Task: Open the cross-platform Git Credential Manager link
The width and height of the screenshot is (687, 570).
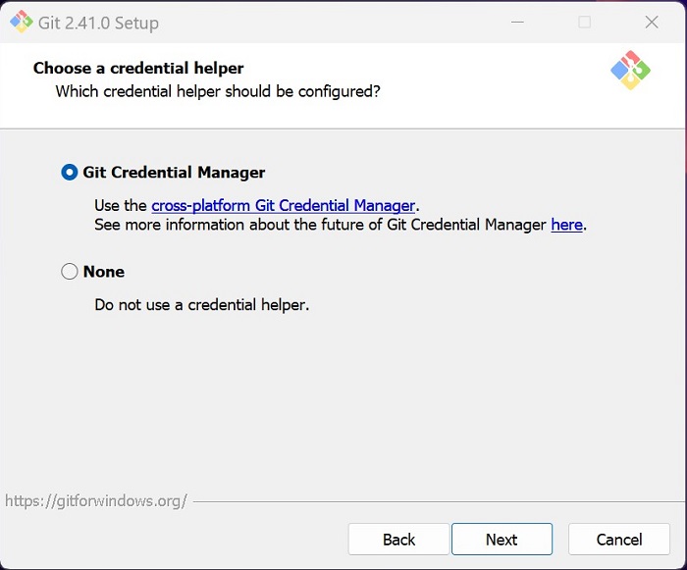Action: pos(283,205)
